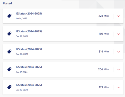Viewport: 125px width, 97px height.
Task: Click the 314 Miles amount text
Action: coord(104,51)
